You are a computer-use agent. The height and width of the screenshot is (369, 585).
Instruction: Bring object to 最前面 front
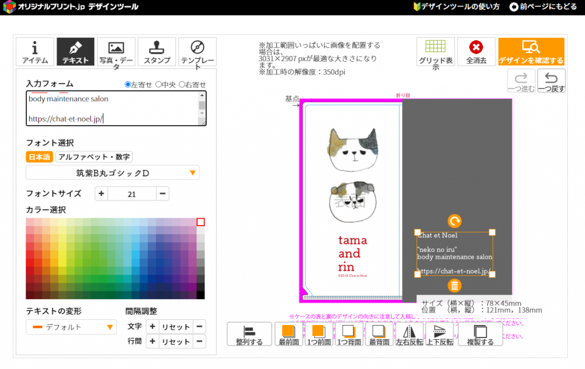click(x=289, y=334)
